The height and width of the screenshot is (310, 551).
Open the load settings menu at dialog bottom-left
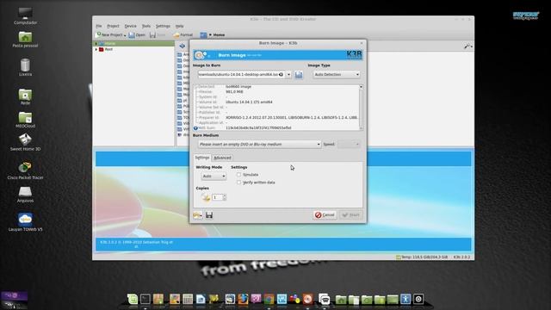point(197,214)
